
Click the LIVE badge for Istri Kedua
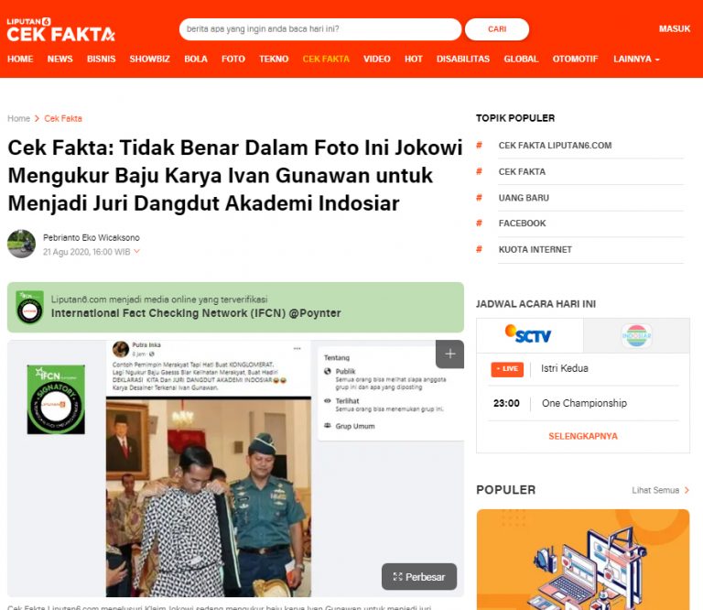coord(507,369)
